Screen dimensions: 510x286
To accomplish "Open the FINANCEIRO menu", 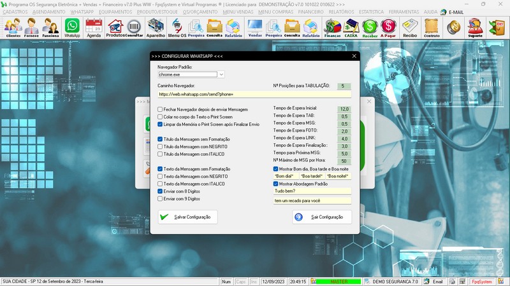I will [310, 12].
